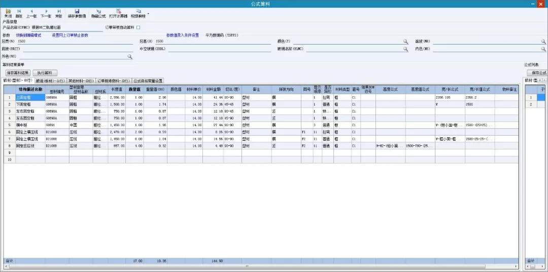The width and height of the screenshot is (548, 272).
Task: Click 保存算料结果 button
Action: [x=18, y=73]
